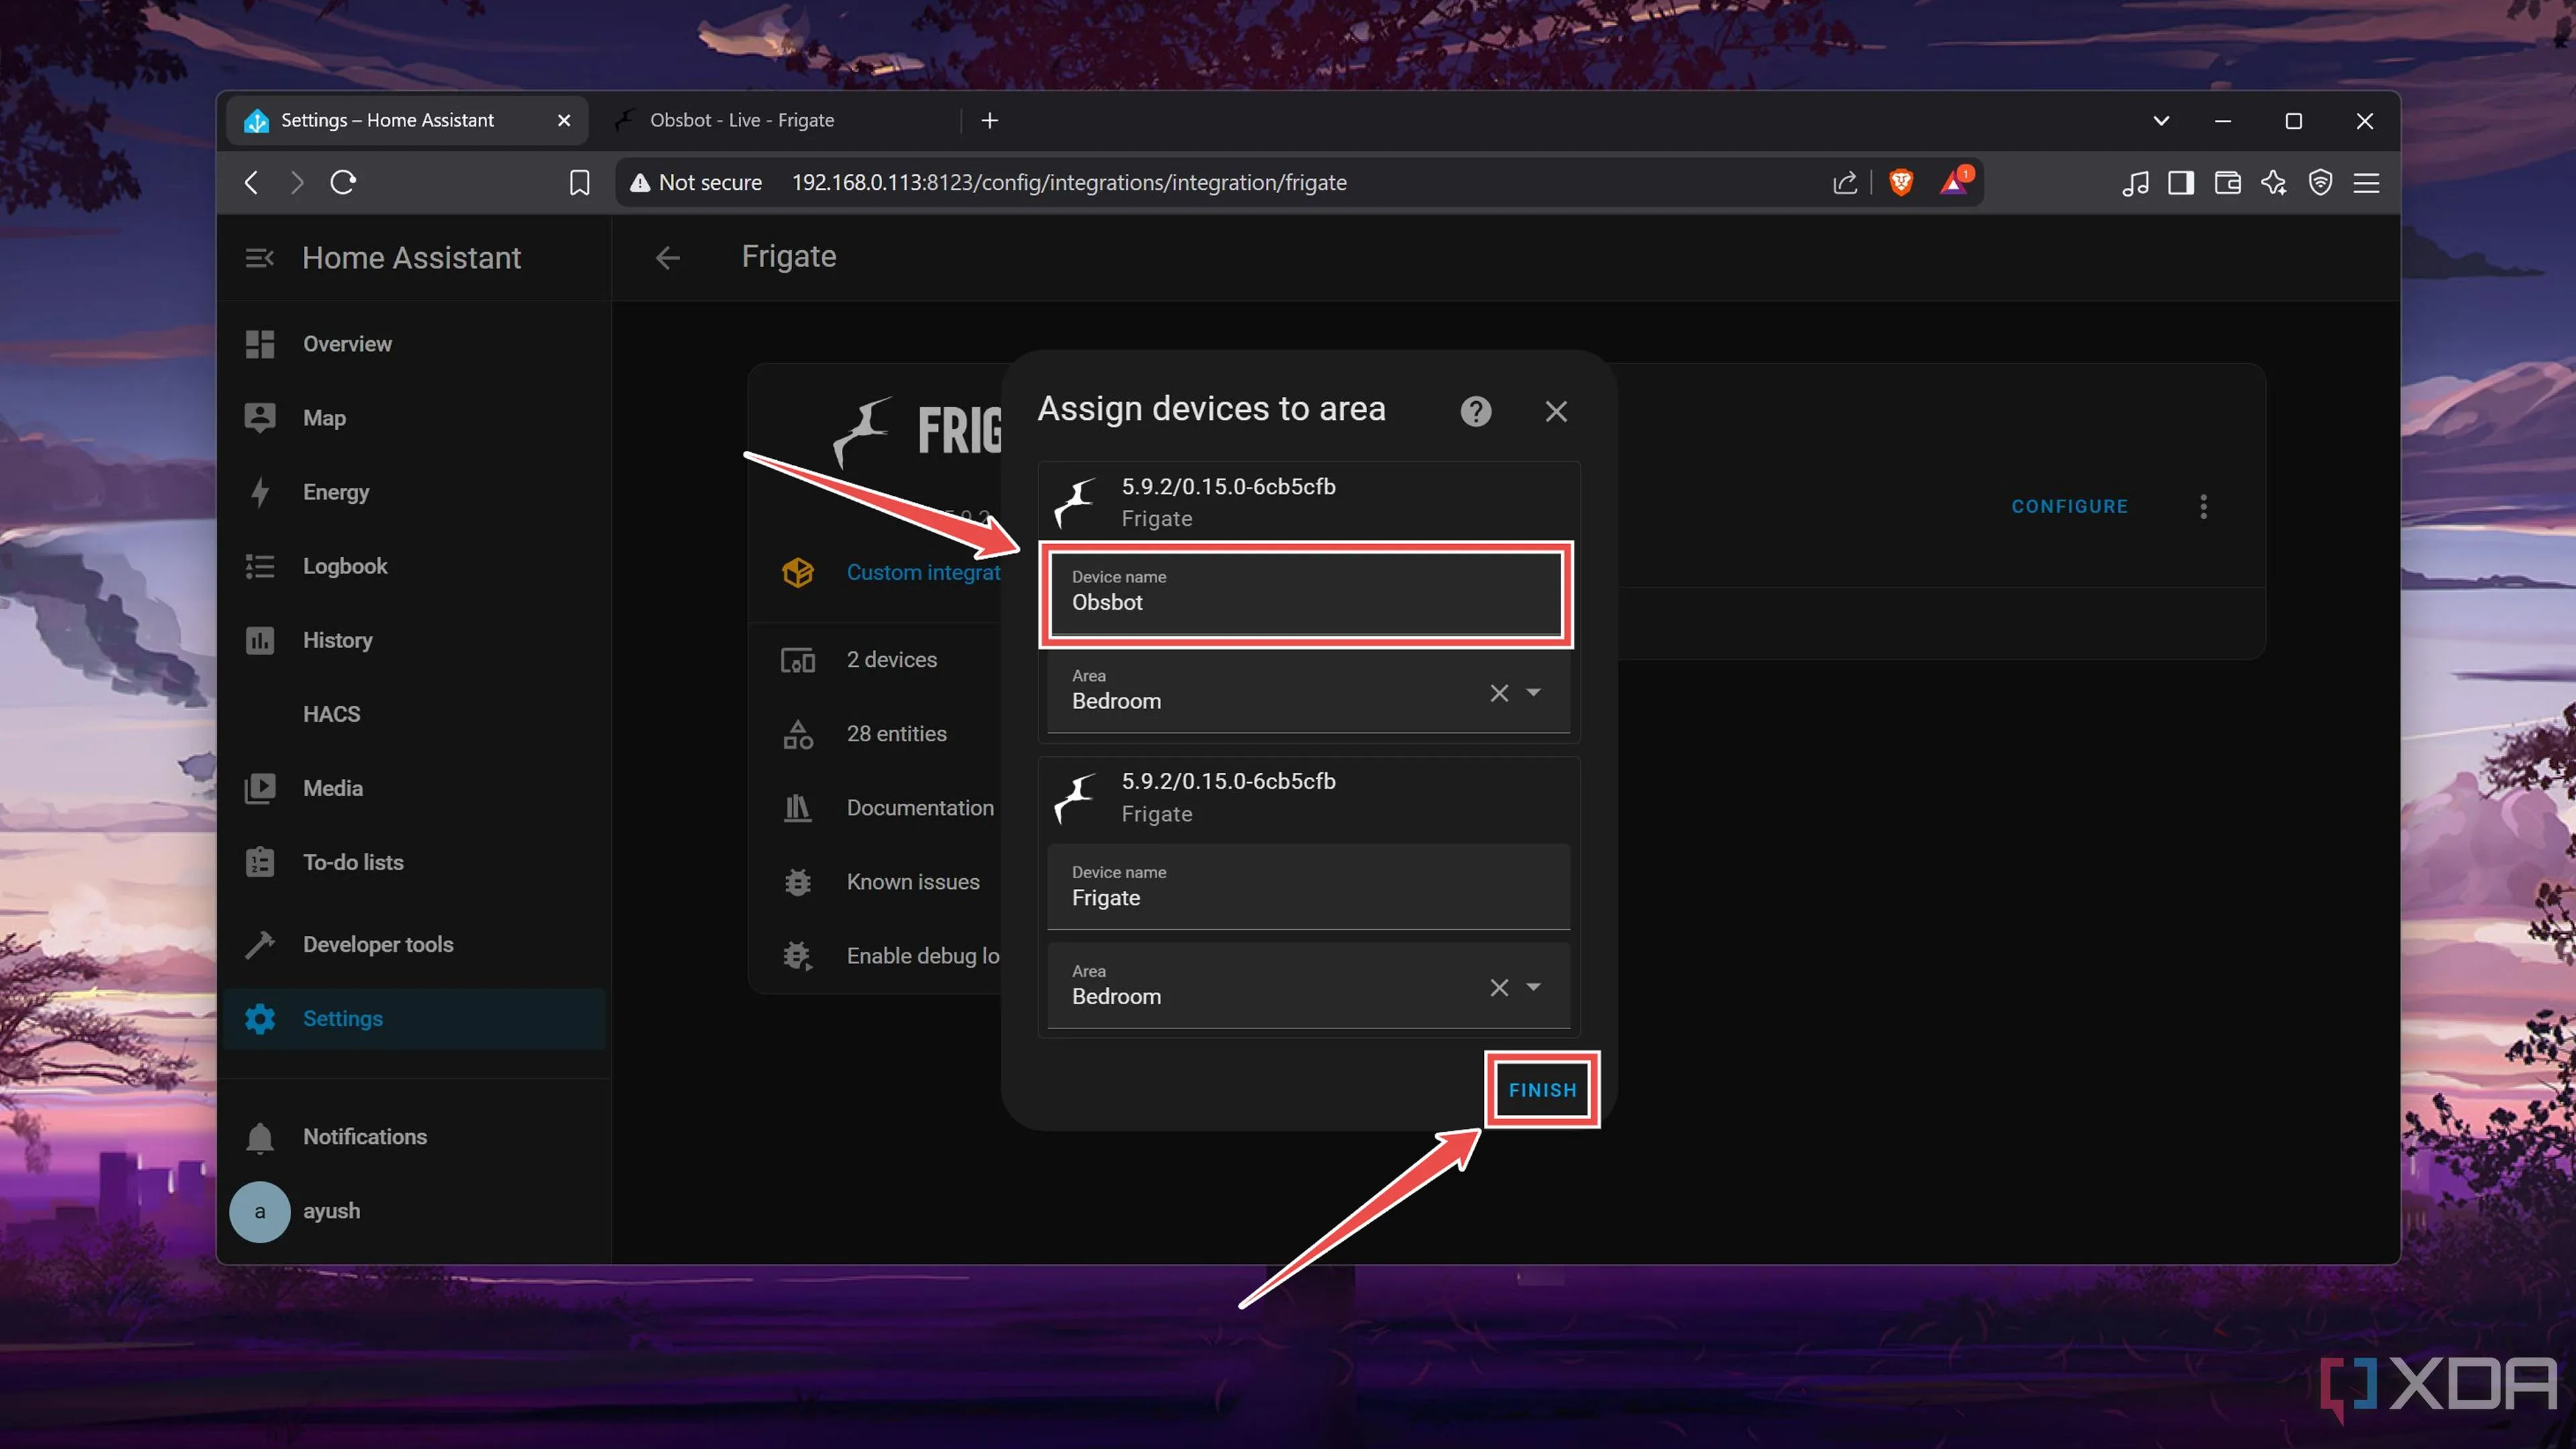The height and width of the screenshot is (1449, 2576).
Task: Expand the second Bedroom area dropdown arrow
Action: [x=1533, y=987]
